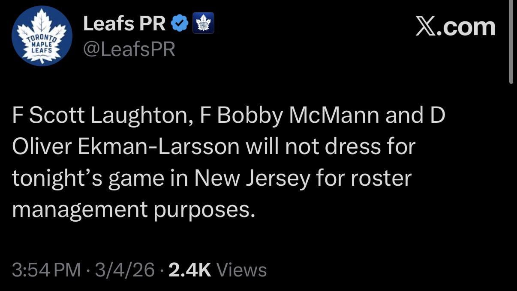
Task: Click the .com text beside the X logo
Action: 467,27
